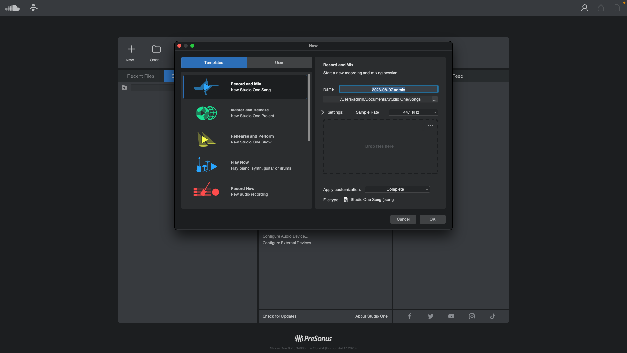Click the song Name input field
This screenshot has width=627, height=353.
coord(388,89)
